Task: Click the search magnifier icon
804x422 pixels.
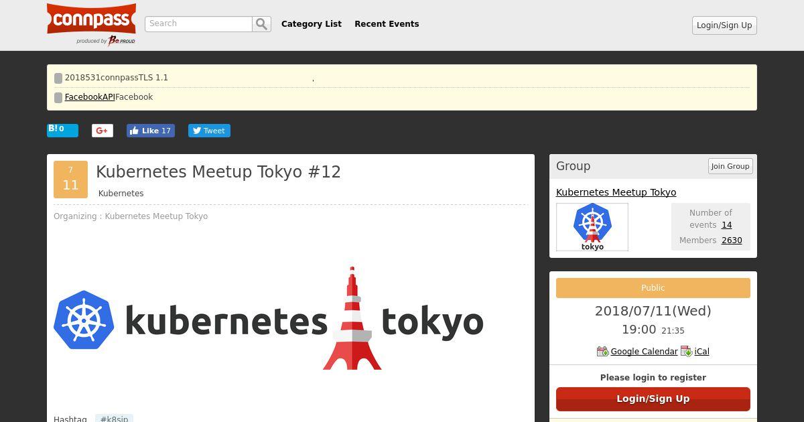Action: pos(262,24)
